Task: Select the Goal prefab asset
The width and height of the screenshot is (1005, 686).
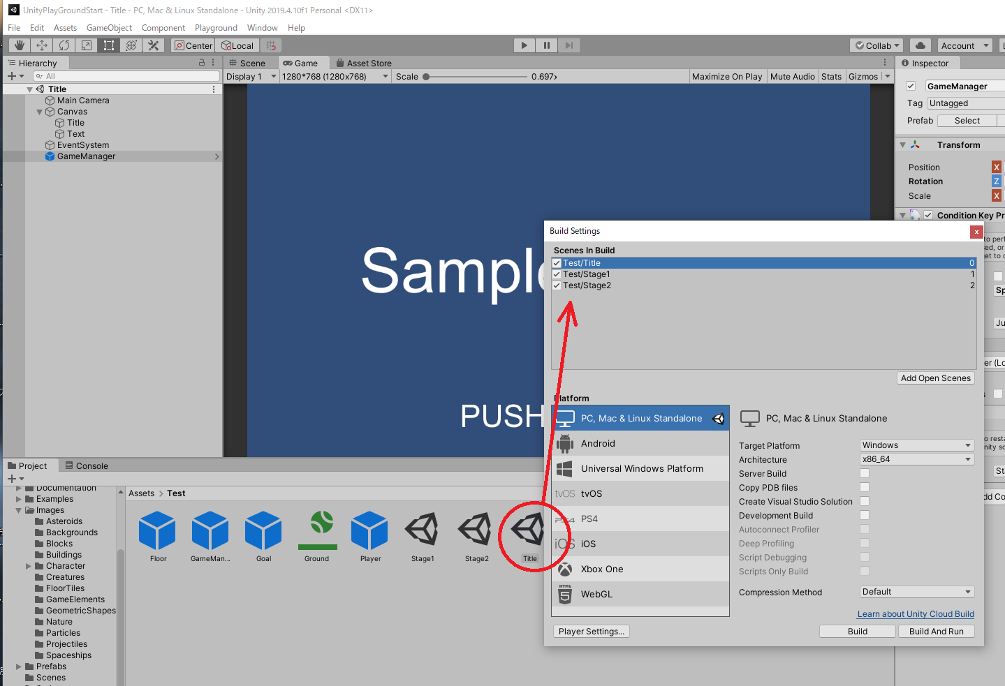Action: click(x=263, y=536)
